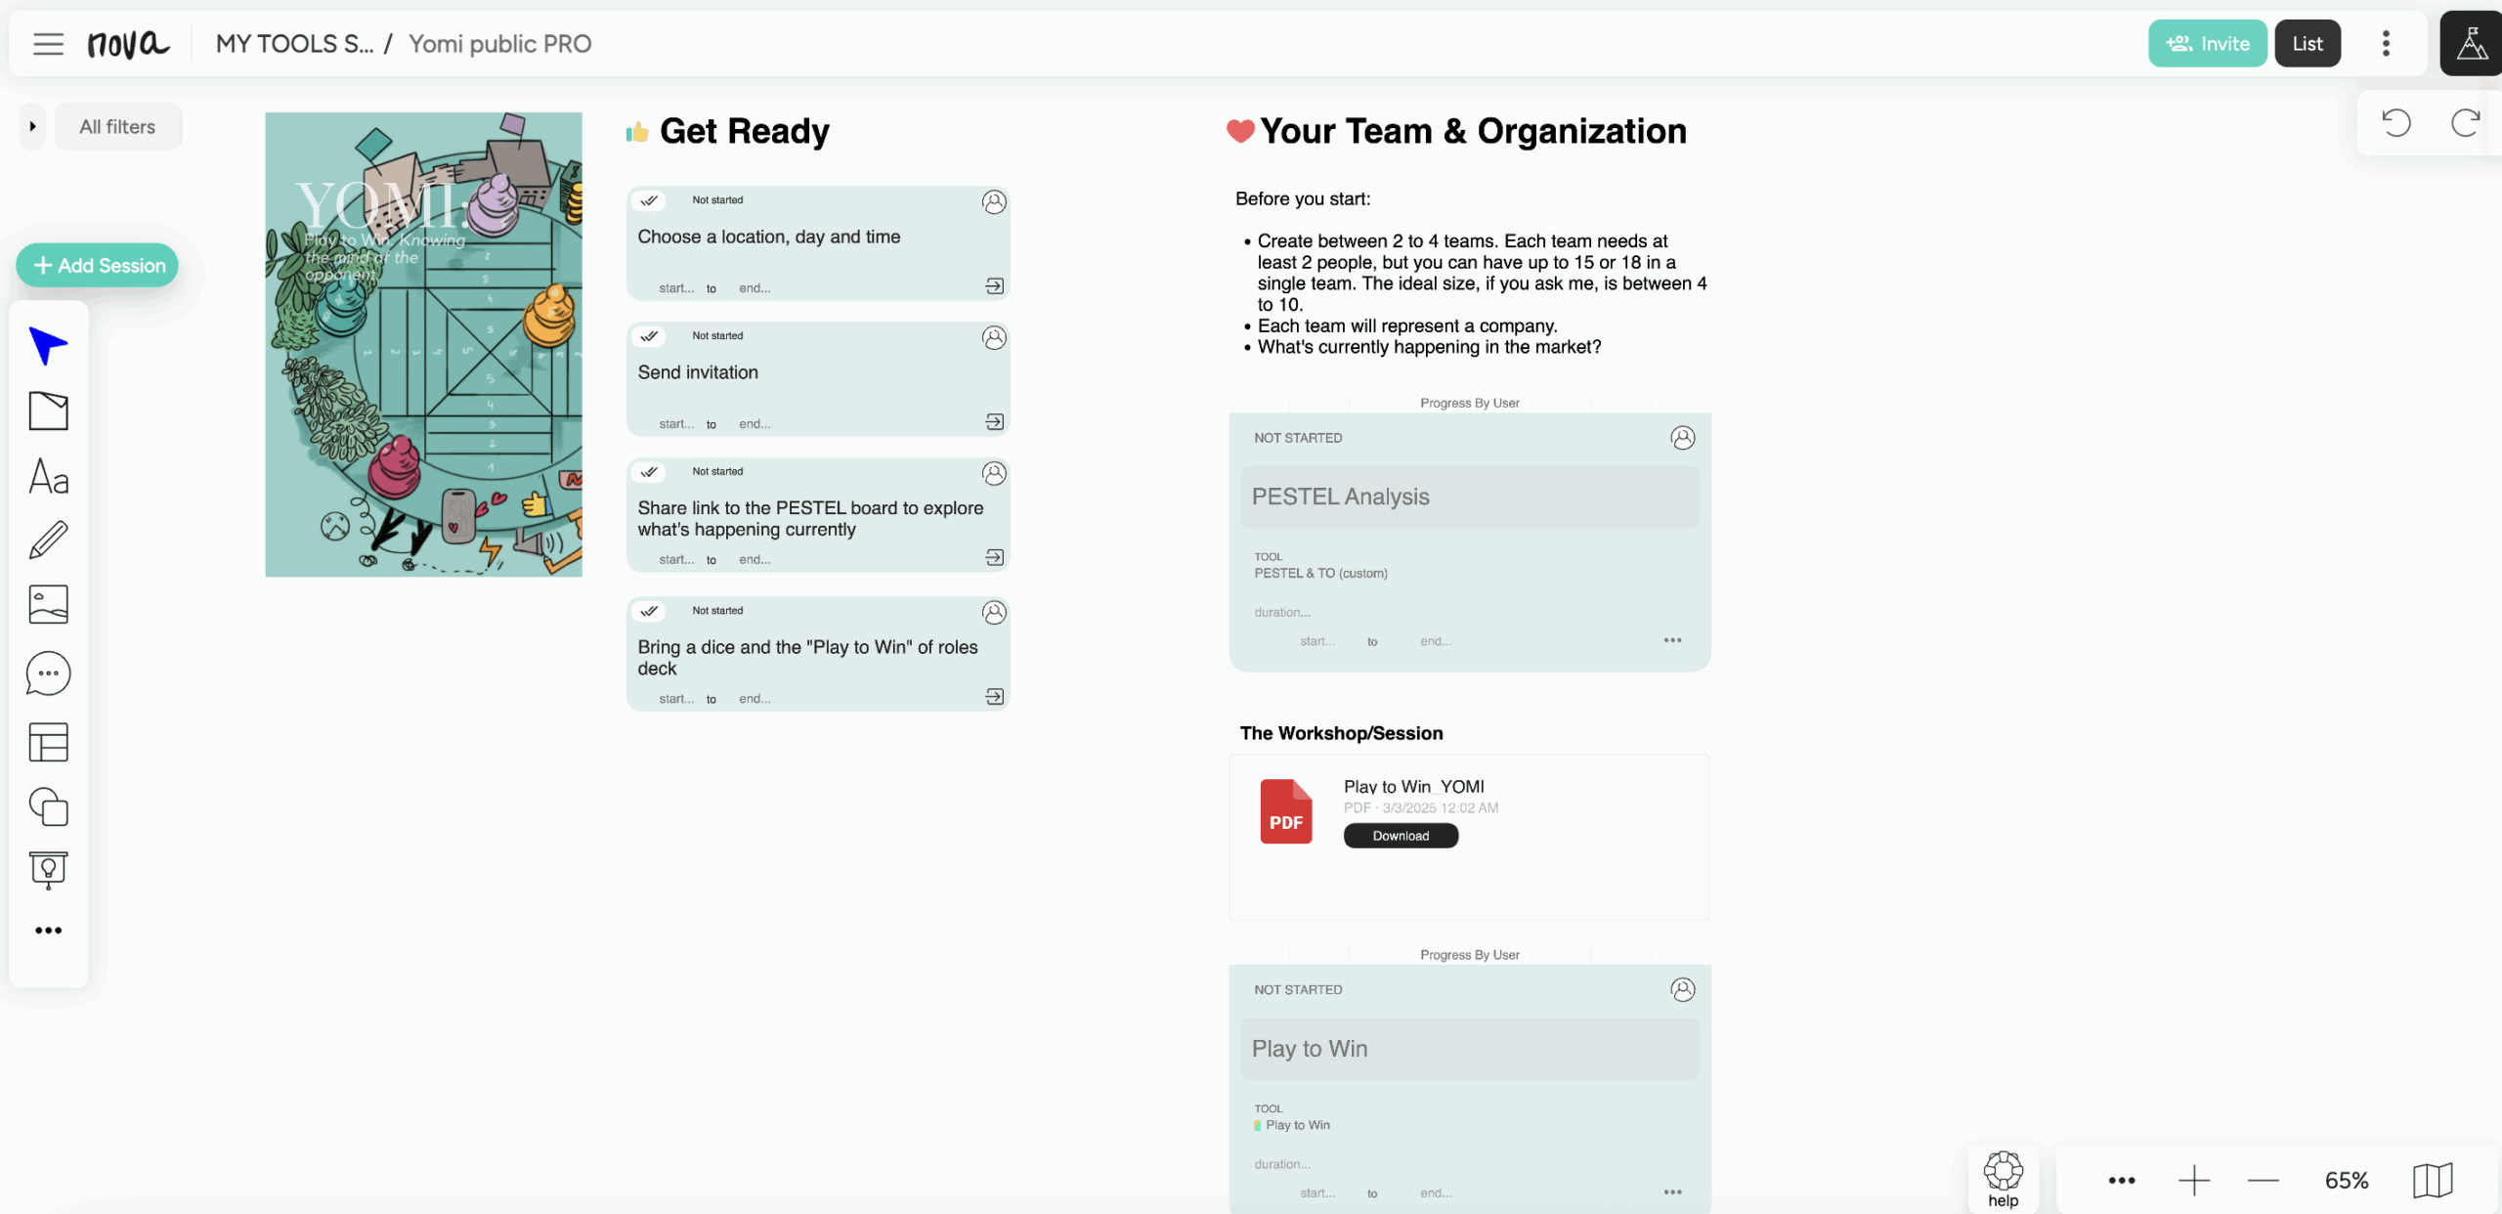Select the comment bubble tool
Screen dimensions: 2502x1214
pyautogui.click(x=48, y=673)
